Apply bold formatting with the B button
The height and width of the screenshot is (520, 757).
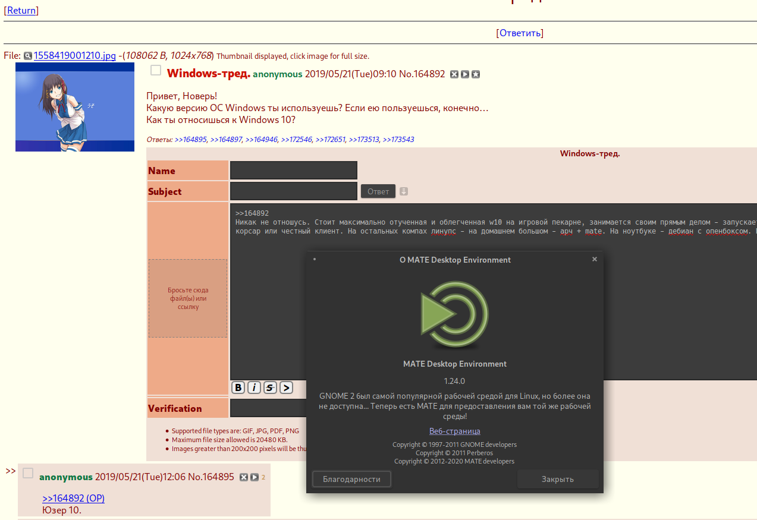point(238,387)
